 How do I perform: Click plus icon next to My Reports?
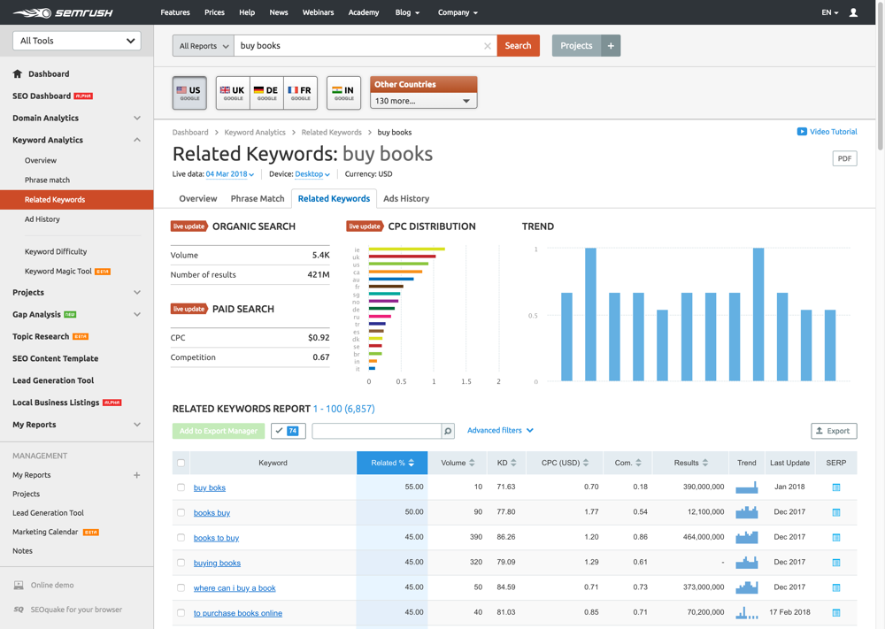pos(136,475)
